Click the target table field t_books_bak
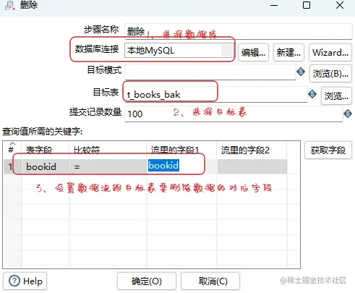The height and width of the screenshot is (293, 355). point(215,94)
